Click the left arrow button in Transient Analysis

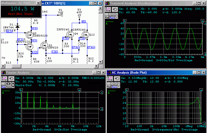[x=110, y=14]
